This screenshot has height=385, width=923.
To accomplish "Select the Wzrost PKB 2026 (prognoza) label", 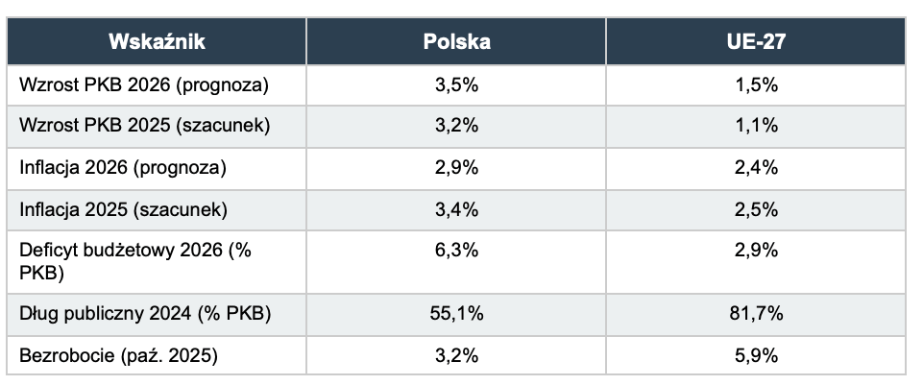I will pos(144,84).
